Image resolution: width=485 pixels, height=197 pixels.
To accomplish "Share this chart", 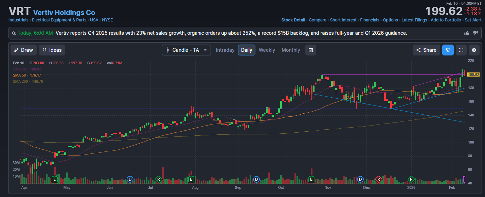I will point(426,50).
